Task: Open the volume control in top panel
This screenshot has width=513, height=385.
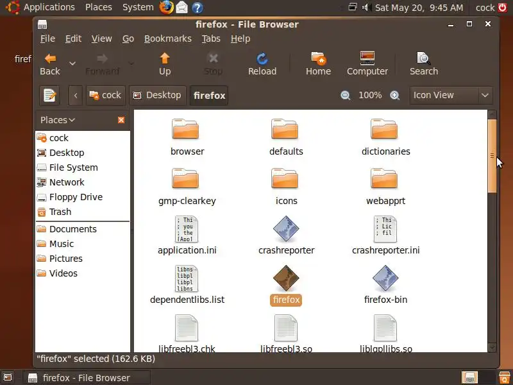Action: 366,7
